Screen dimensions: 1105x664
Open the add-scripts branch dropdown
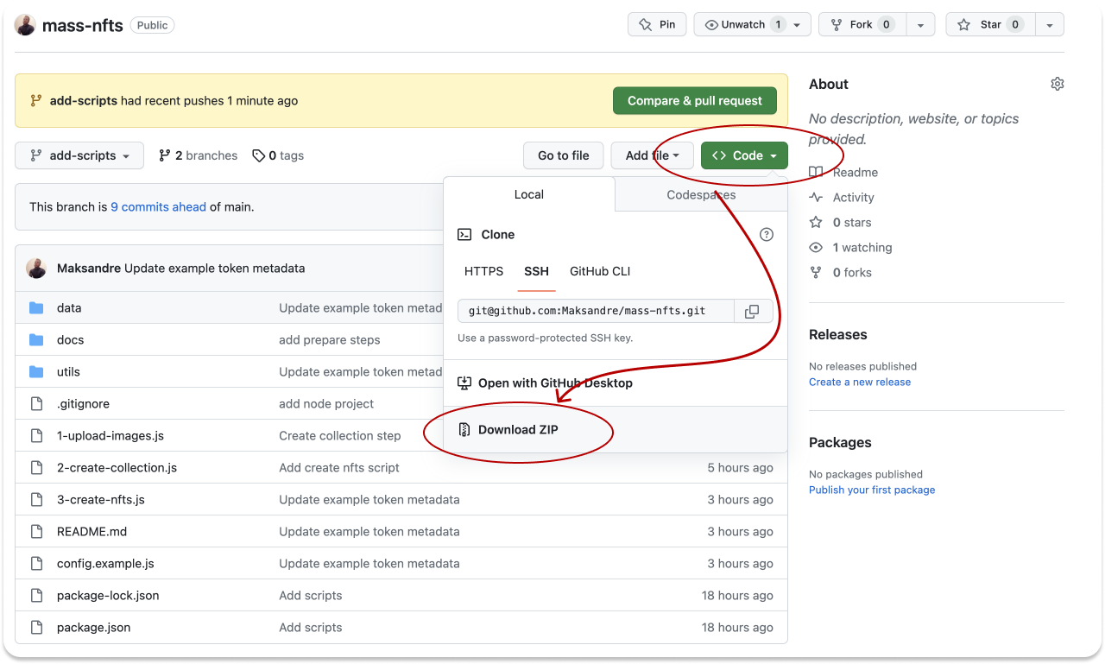coord(79,155)
